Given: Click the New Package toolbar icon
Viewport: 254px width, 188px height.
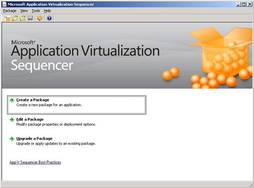Looking at the screenshot, I should click(7, 18).
